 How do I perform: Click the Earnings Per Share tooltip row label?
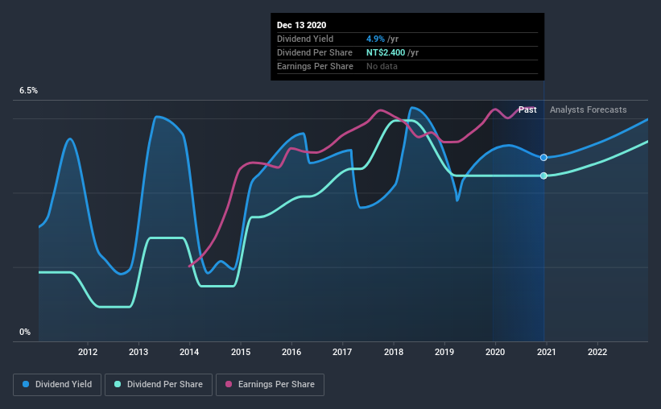pos(315,66)
